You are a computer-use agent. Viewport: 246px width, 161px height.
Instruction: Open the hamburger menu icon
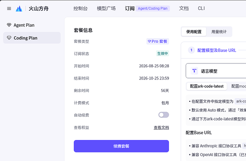[9, 9]
